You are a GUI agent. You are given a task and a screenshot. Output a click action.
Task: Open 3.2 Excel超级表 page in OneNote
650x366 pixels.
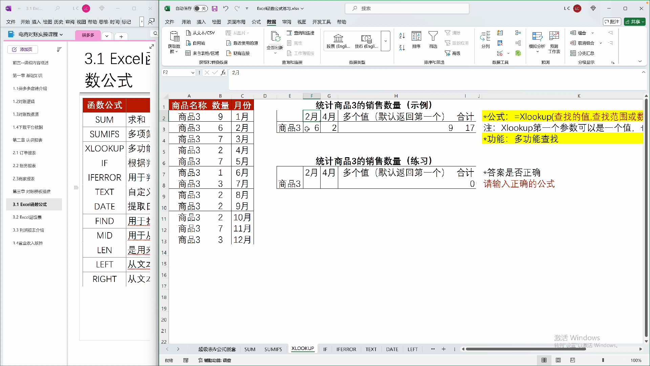[34, 217]
